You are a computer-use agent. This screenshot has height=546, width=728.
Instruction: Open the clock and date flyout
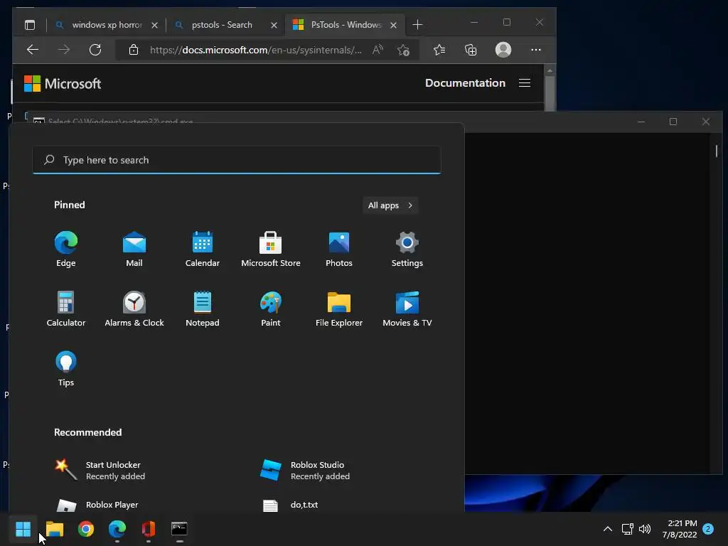click(680, 529)
